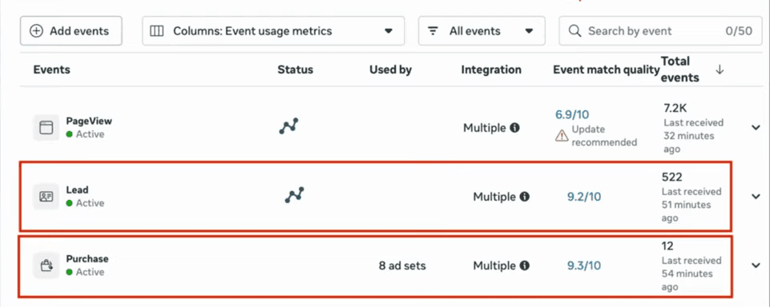Click the Add events button
Image resolution: width=770 pixels, height=307 pixels.
point(71,31)
